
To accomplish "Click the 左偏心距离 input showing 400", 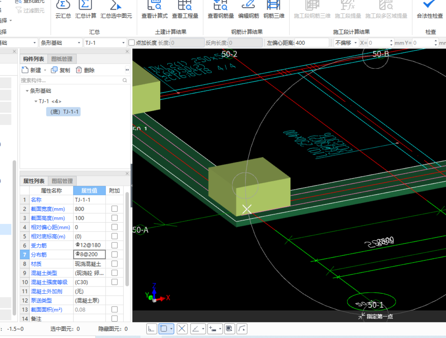I will click(x=312, y=43).
